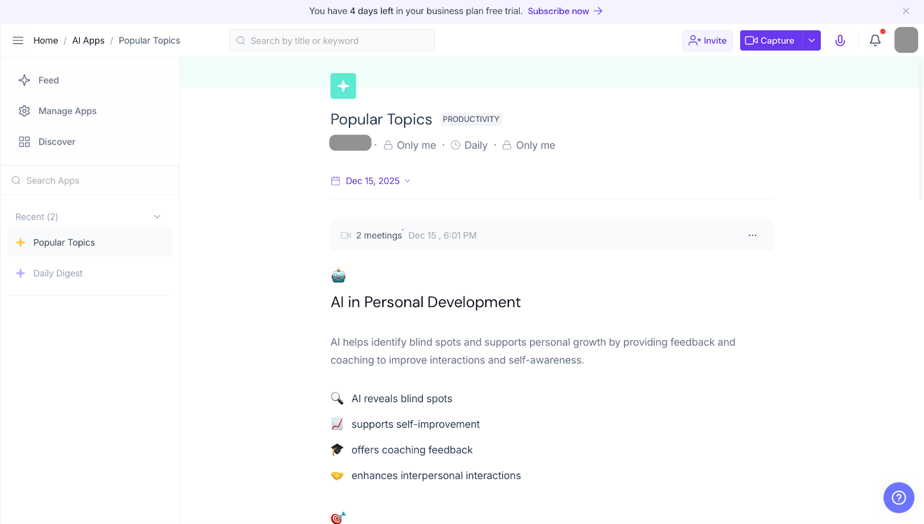Open the user profile avatar
This screenshot has width=924, height=524.
click(x=906, y=40)
